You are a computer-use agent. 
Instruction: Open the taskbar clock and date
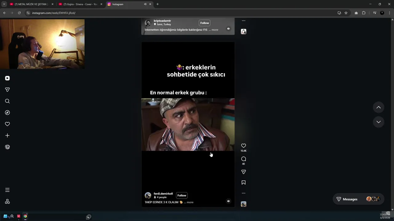(x=385, y=216)
